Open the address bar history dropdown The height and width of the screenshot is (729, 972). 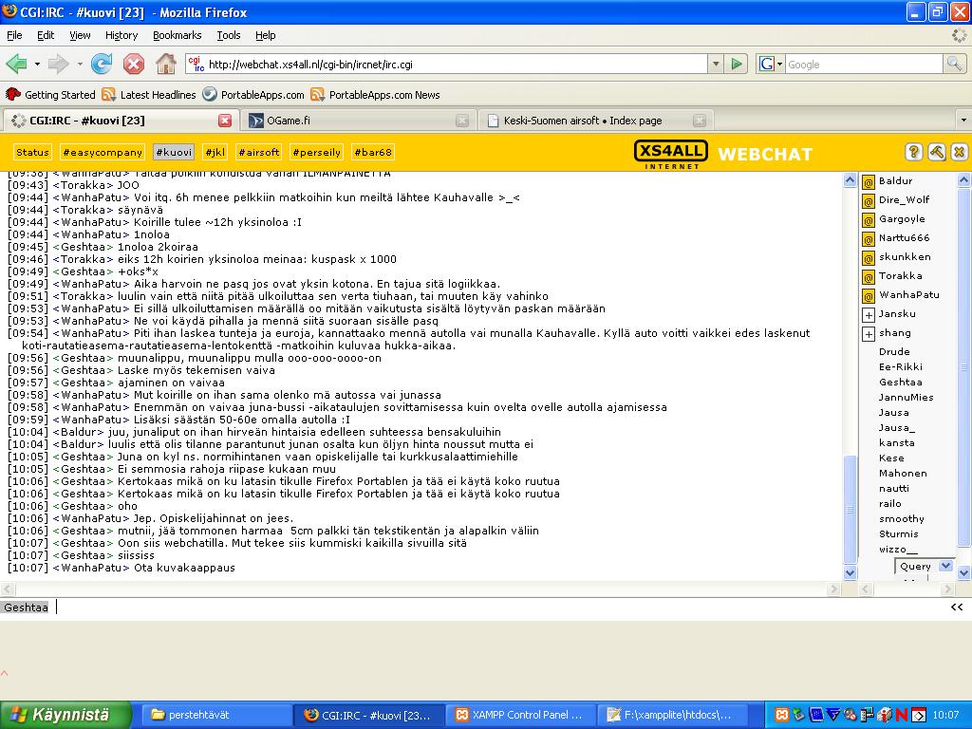coord(715,64)
